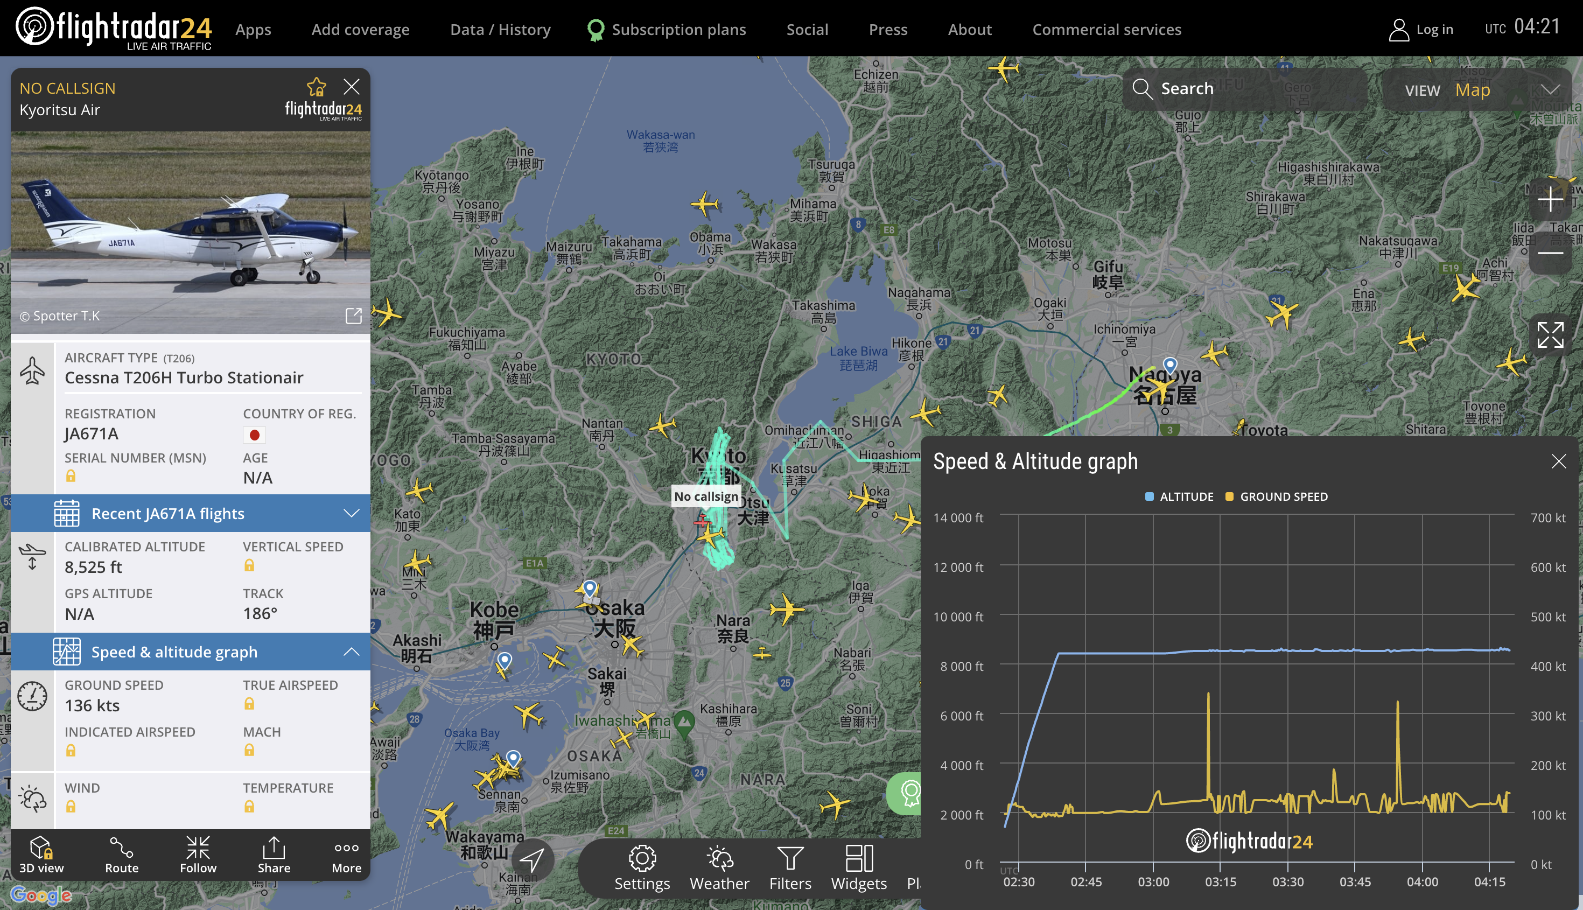
Task: Click the user account icon
Action: coord(1399,30)
